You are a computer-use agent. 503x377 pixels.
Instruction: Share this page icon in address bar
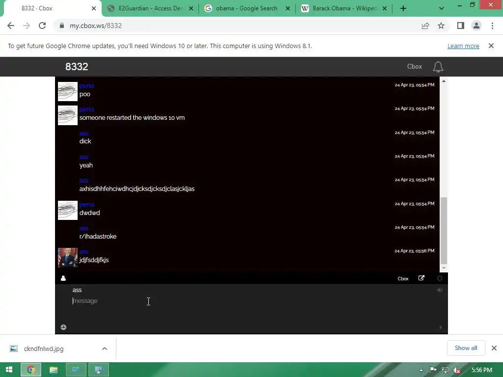[425, 26]
